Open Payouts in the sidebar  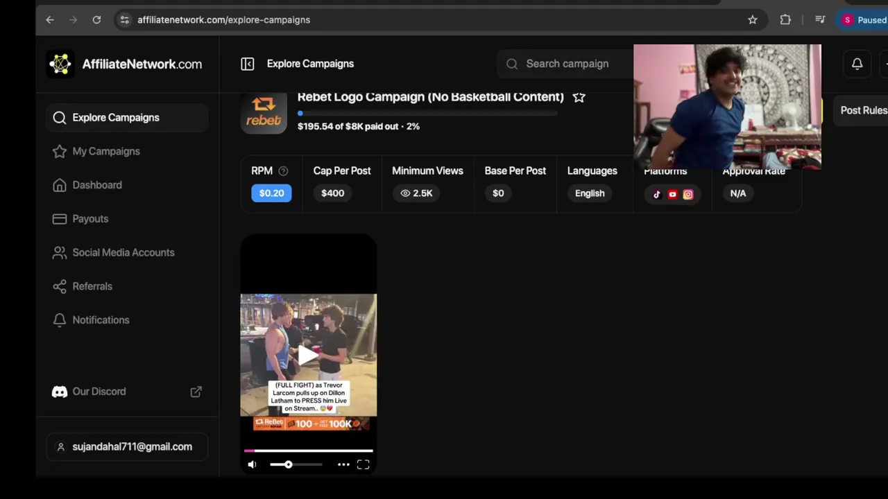pos(128,219)
